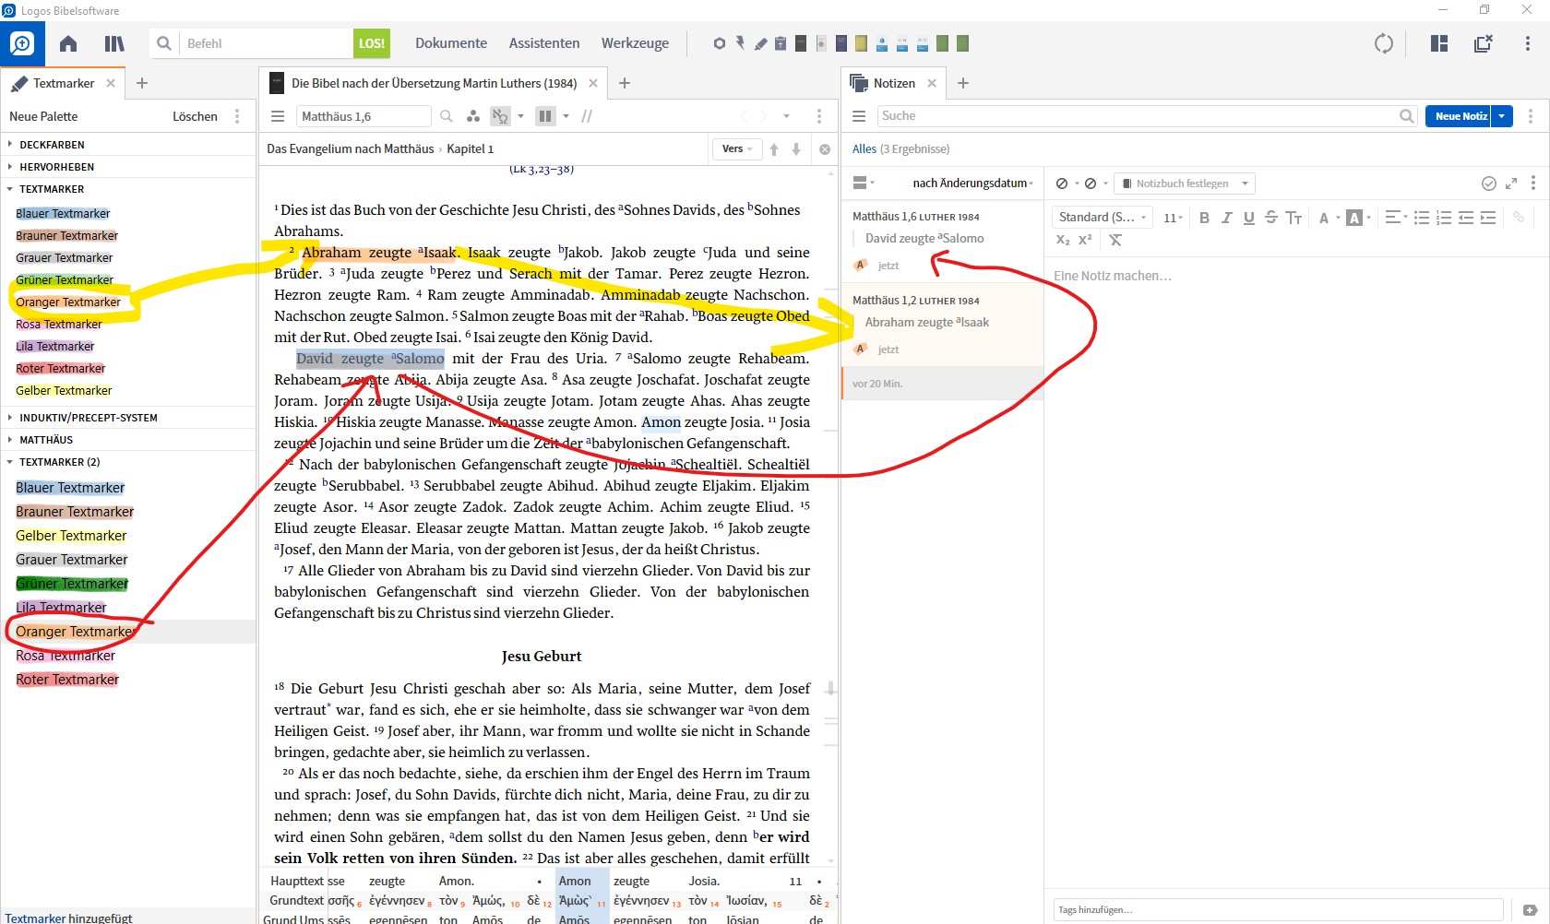Open the Neue Notiz dropdown arrow
1550x924 pixels.
click(1502, 115)
